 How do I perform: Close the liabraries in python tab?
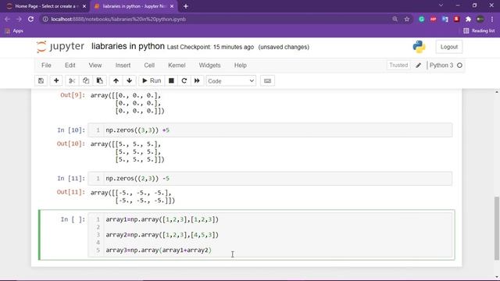[x=172, y=6]
